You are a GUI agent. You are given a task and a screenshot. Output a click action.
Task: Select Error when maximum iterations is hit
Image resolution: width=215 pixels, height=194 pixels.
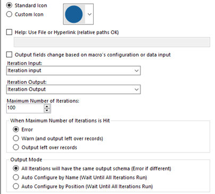click(16, 130)
